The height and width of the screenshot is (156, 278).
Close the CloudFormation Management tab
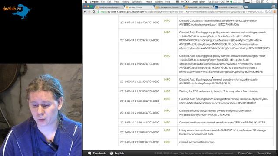point(122,7)
